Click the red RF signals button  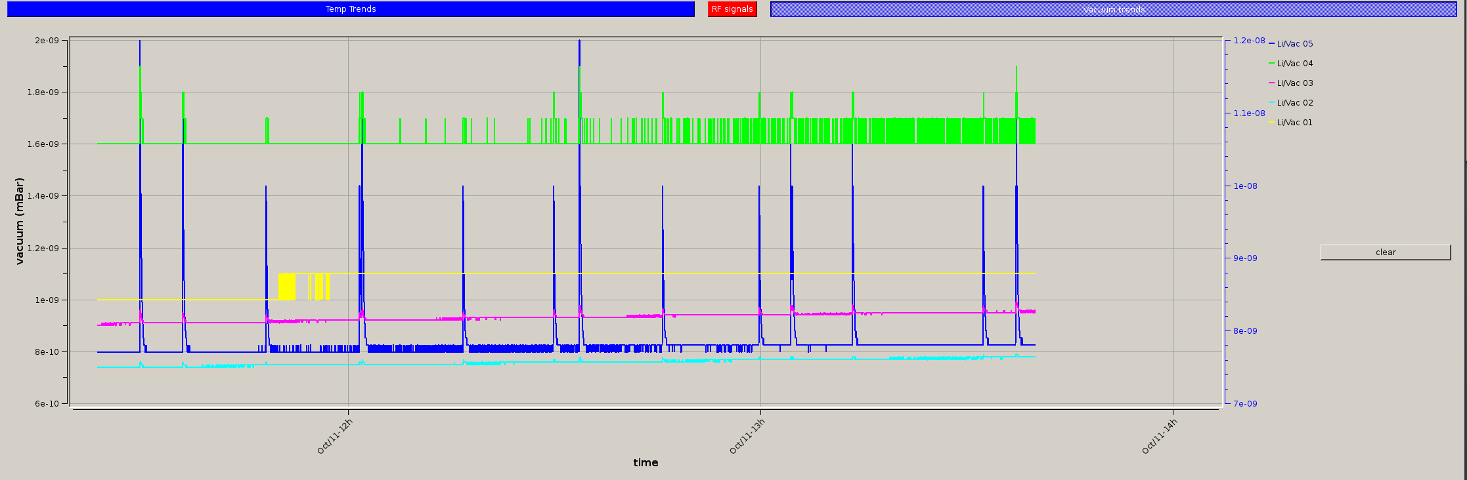tap(732, 9)
